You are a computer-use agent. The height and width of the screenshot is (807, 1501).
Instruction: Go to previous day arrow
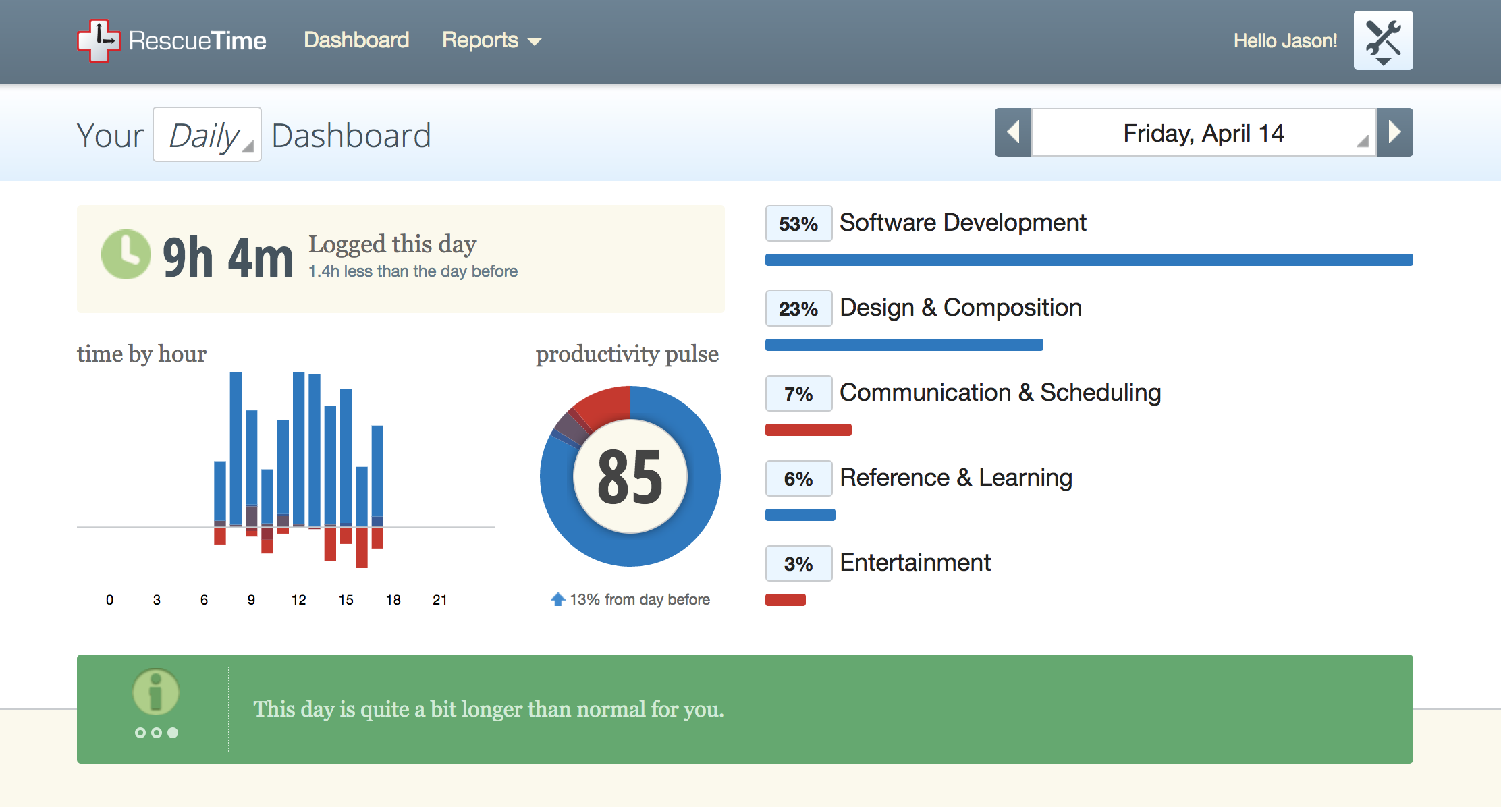(1013, 132)
